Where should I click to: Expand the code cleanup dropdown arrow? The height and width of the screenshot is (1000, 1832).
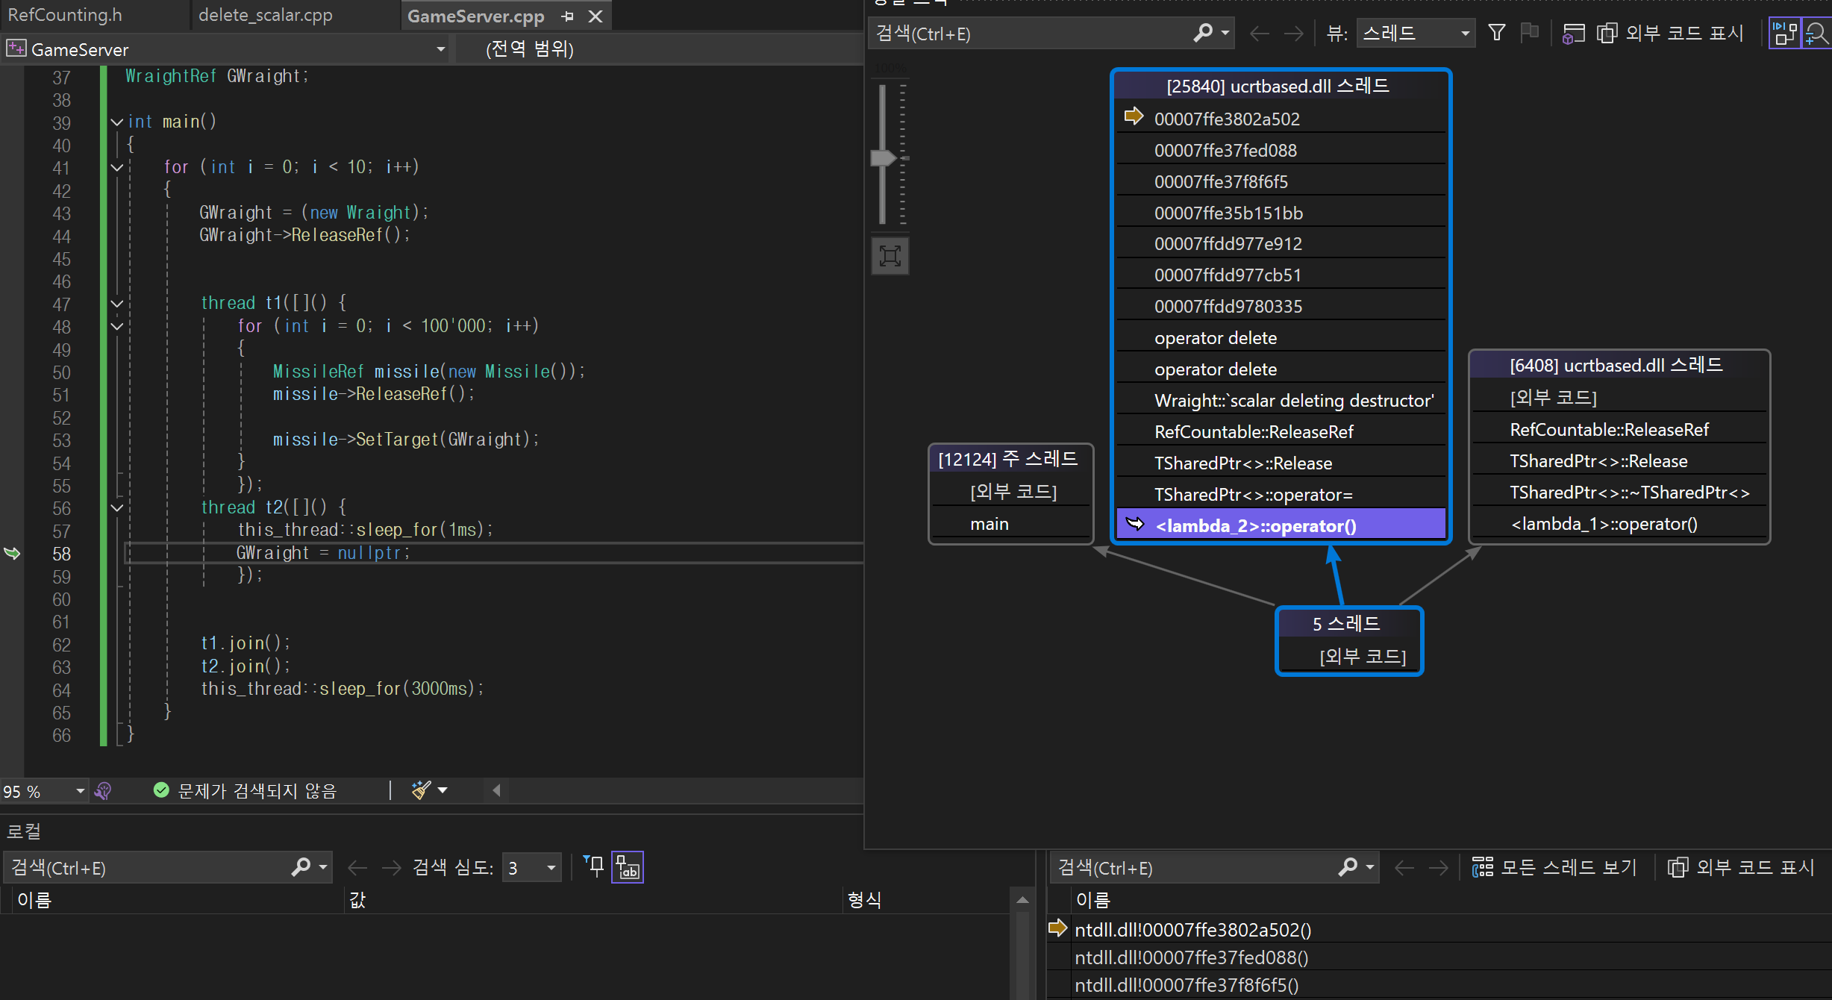(x=443, y=790)
